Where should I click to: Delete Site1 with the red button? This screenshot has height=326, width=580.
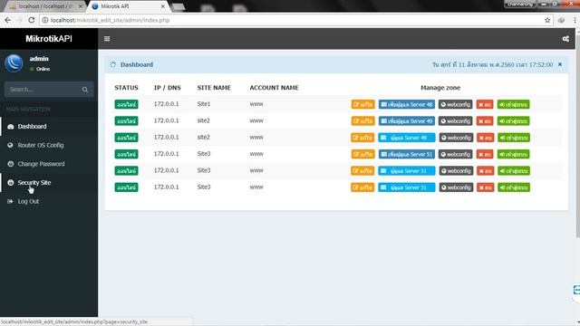tap(485, 105)
